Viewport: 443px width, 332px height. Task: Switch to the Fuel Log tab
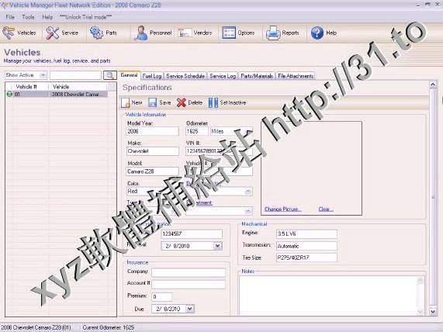pos(152,76)
